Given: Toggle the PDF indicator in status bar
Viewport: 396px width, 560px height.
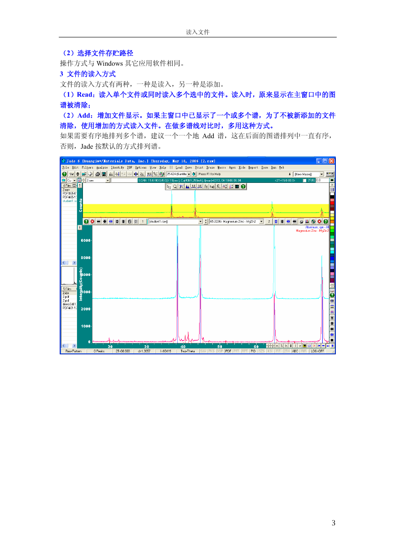Looking at the screenshot, I should [228, 351].
